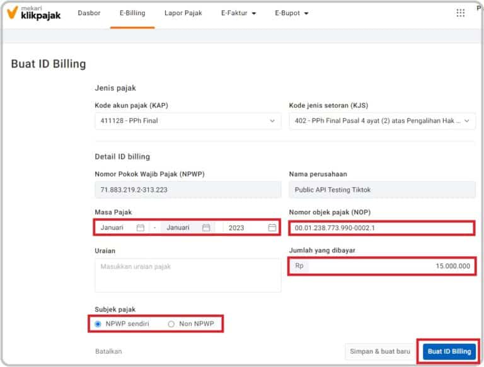
Task: Select the E-Billing tab
Action: [132, 13]
